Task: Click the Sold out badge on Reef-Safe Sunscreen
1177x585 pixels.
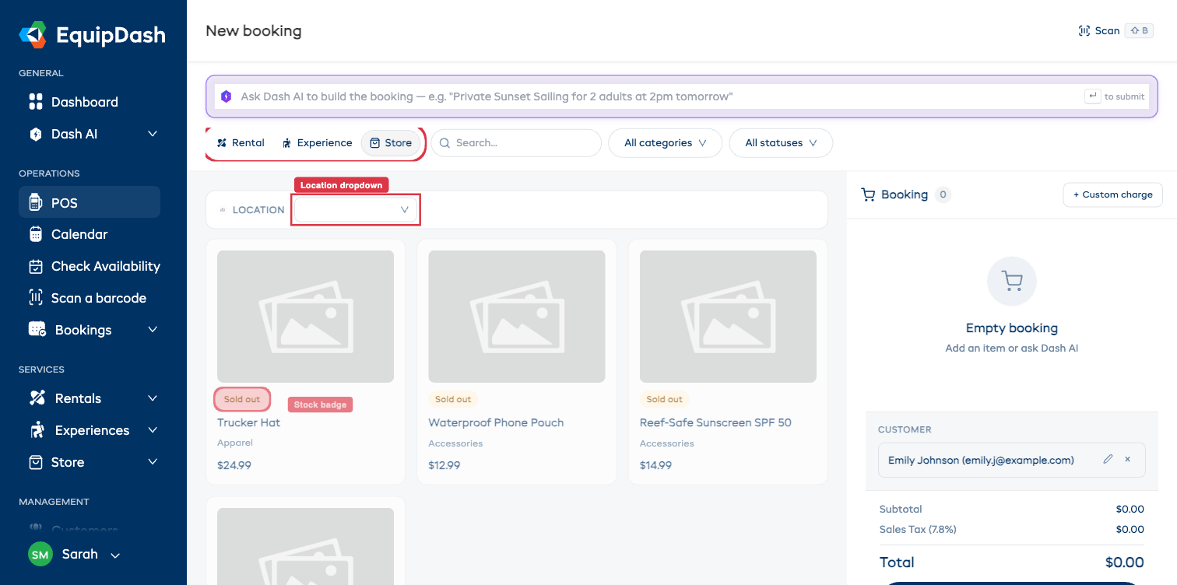Action: [x=664, y=399]
